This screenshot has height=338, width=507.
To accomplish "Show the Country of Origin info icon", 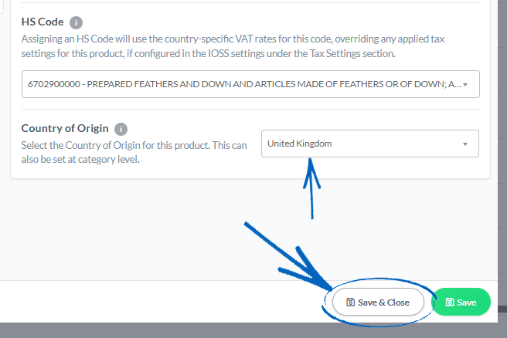I will (121, 129).
